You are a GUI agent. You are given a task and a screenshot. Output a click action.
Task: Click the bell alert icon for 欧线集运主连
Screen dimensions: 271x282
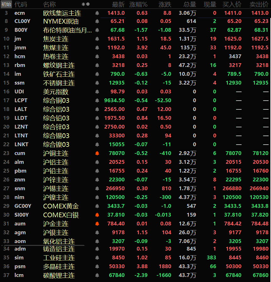97,13
